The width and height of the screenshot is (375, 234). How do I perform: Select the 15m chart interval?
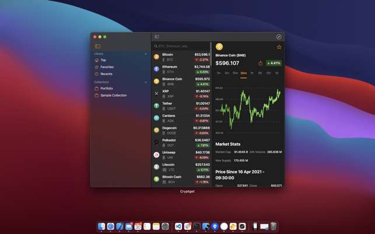click(x=235, y=73)
